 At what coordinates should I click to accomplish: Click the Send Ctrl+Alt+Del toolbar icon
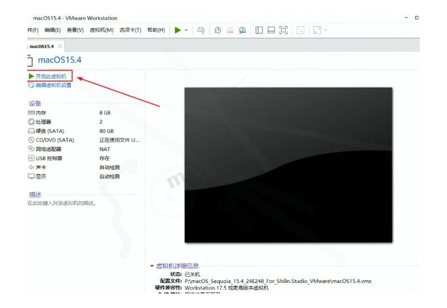(201, 30)
